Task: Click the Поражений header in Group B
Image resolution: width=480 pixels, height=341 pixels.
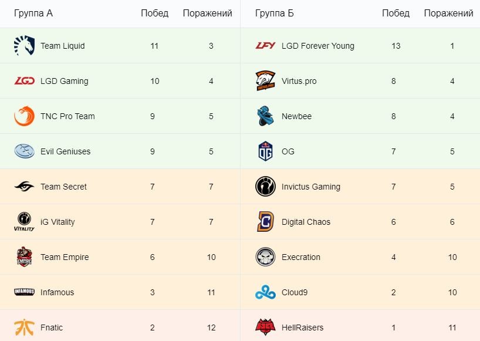Action: [448, 13]
